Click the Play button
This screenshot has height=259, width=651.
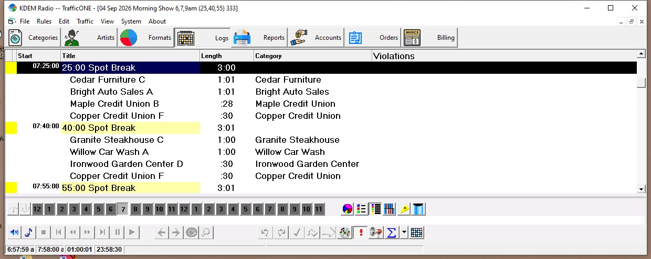tap(132, 232)
